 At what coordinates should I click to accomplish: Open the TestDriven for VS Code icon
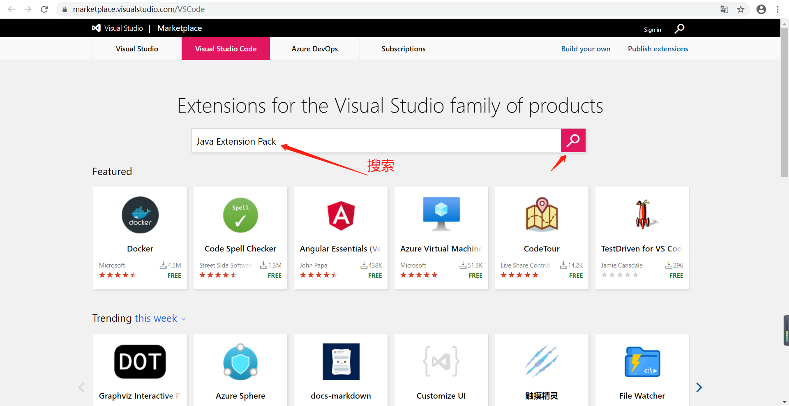point(642,214)
